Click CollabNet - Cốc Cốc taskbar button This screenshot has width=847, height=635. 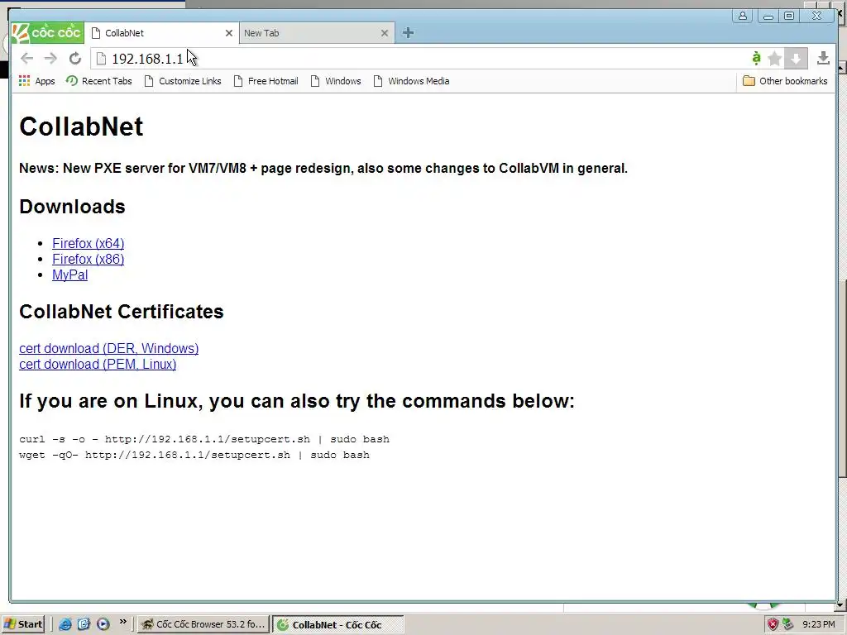tap(337, 625)
